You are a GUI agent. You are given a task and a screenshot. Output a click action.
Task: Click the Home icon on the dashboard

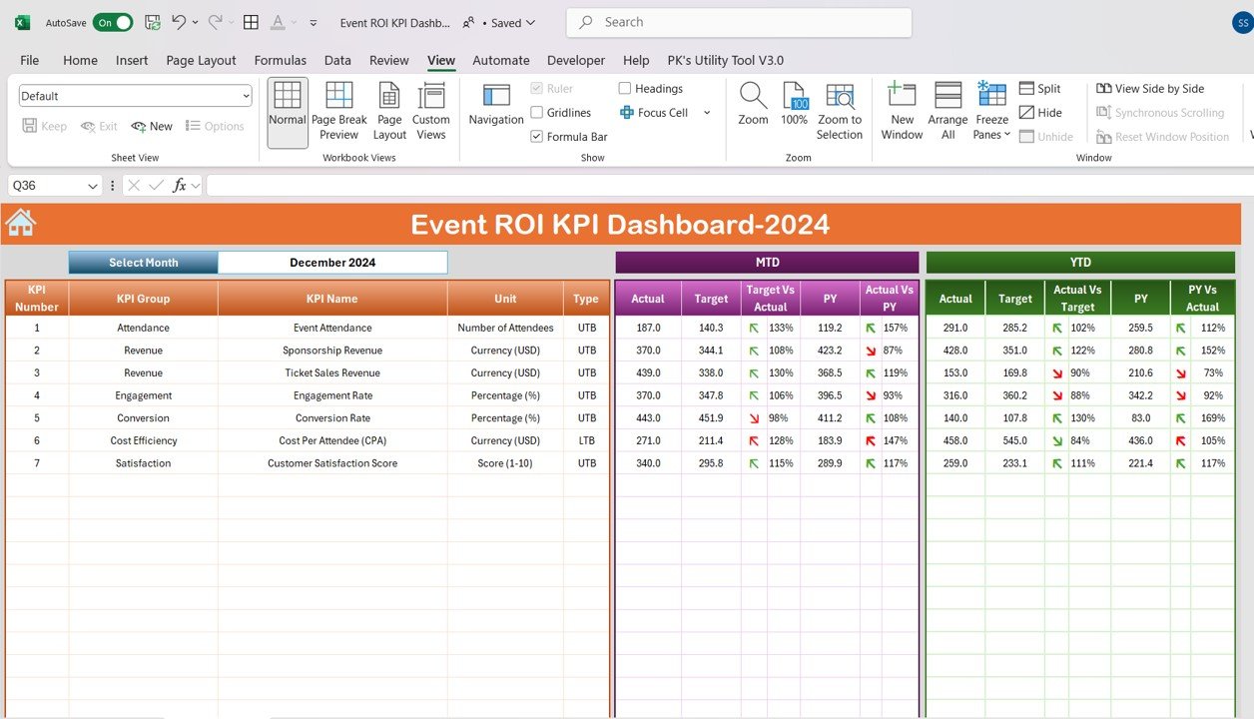click(20, 223)
